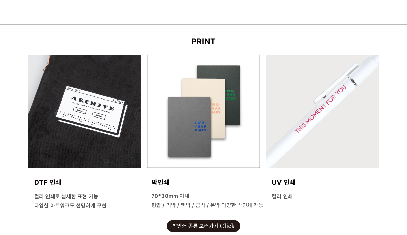Click the done button in ARCHIVE graphic
This screenshot has width=407, height=235.
coord(98,116)
